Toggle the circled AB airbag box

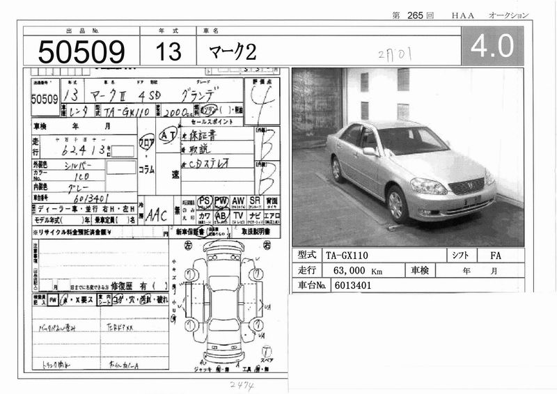click(x=221, y=216)
